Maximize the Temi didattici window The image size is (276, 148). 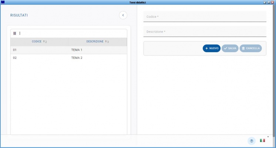coord(269,2)
